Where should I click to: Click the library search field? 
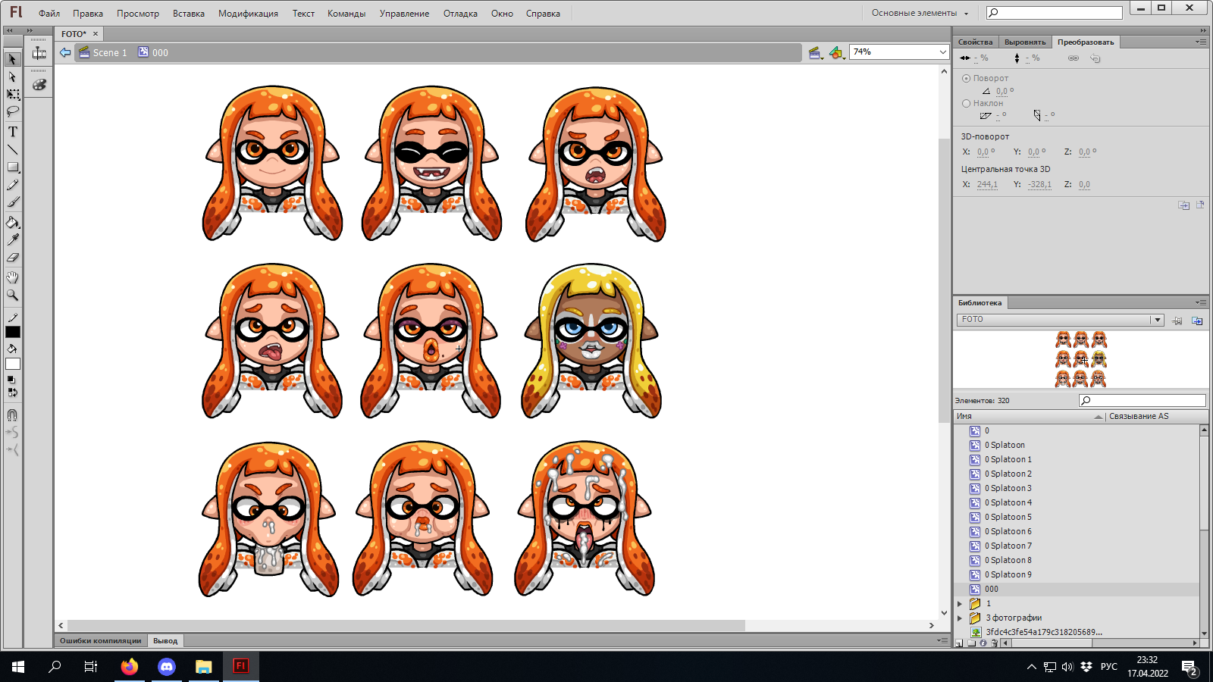1142,400
